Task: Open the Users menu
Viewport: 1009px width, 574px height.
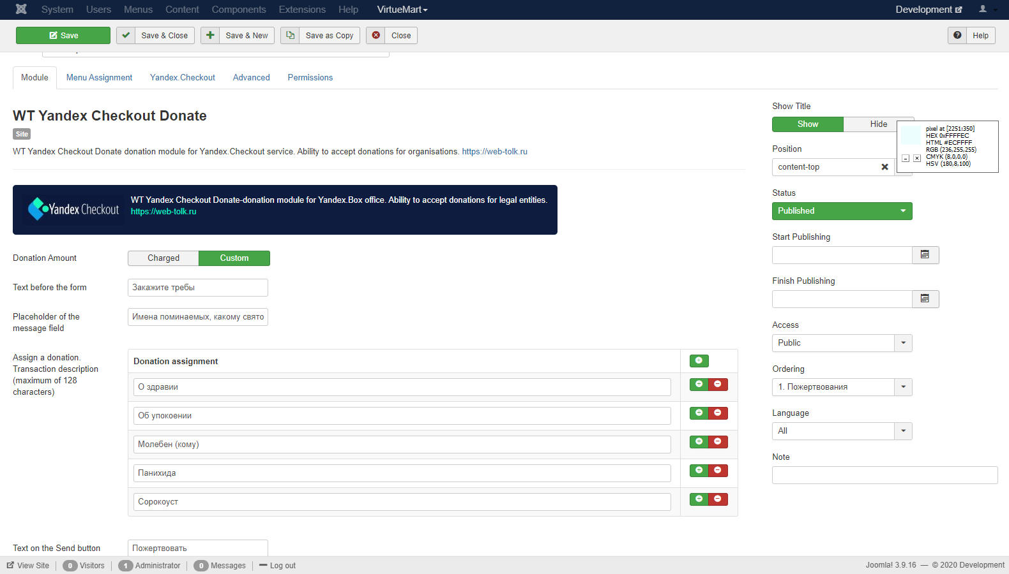Action: click(98, 10)
